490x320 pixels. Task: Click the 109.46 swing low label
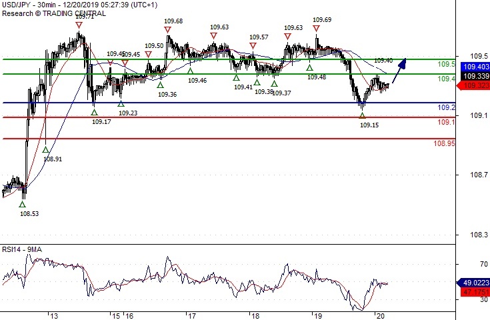(197, 81)
